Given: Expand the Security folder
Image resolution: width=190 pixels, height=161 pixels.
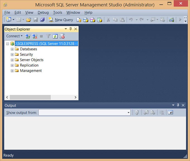Looking at the screenshot, I should (x=12, y=55).
